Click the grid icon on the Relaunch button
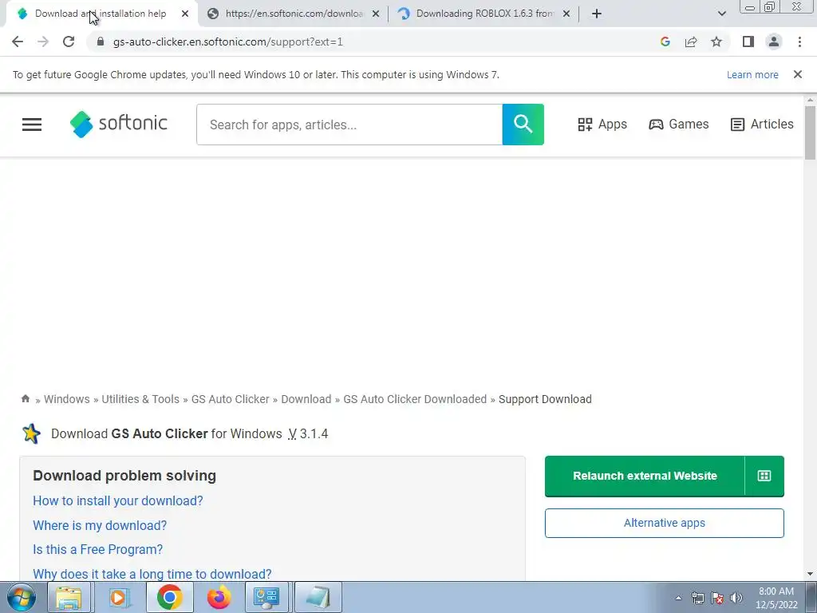 click(x=764, y=476)
